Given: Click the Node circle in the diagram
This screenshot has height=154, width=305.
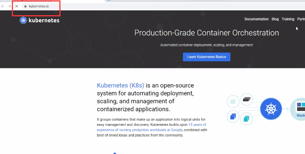Looking at the screenshot, I should coord(298,109).
